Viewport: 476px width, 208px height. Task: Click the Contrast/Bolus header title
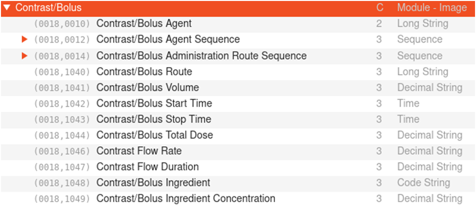(49, 8)
